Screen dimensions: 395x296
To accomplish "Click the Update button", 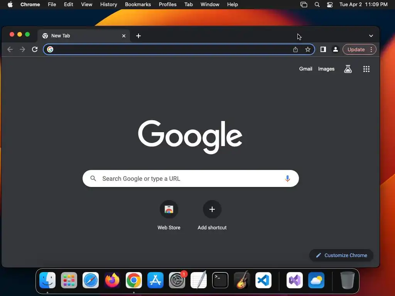I will (356, 49).
